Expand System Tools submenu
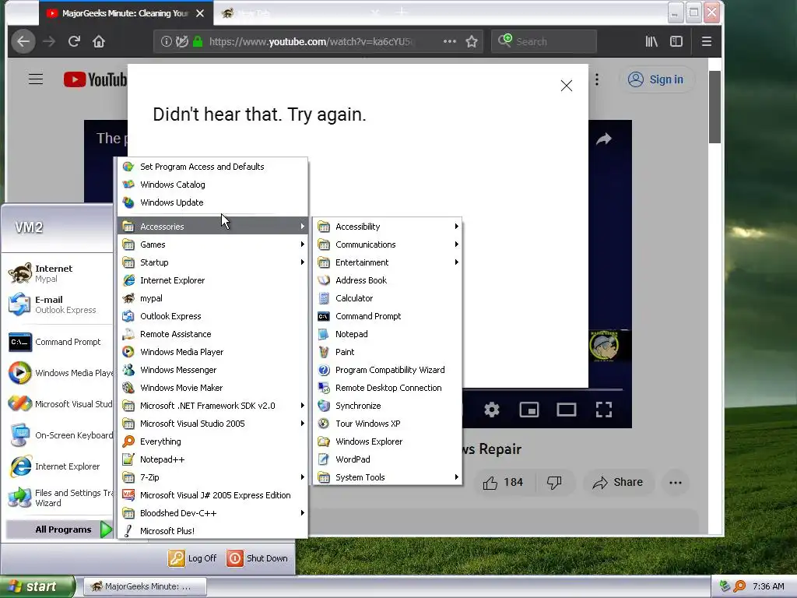The height and width of the screenshot is (598, 797). coord(387,477)
